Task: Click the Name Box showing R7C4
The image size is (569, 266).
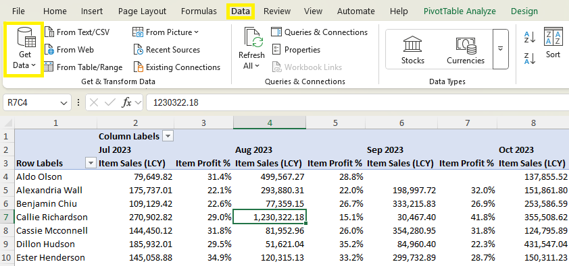Action: pyautogui.click(x=36, y=103)
